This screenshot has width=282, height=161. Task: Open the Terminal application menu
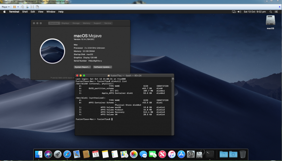[x=14, y=12]
